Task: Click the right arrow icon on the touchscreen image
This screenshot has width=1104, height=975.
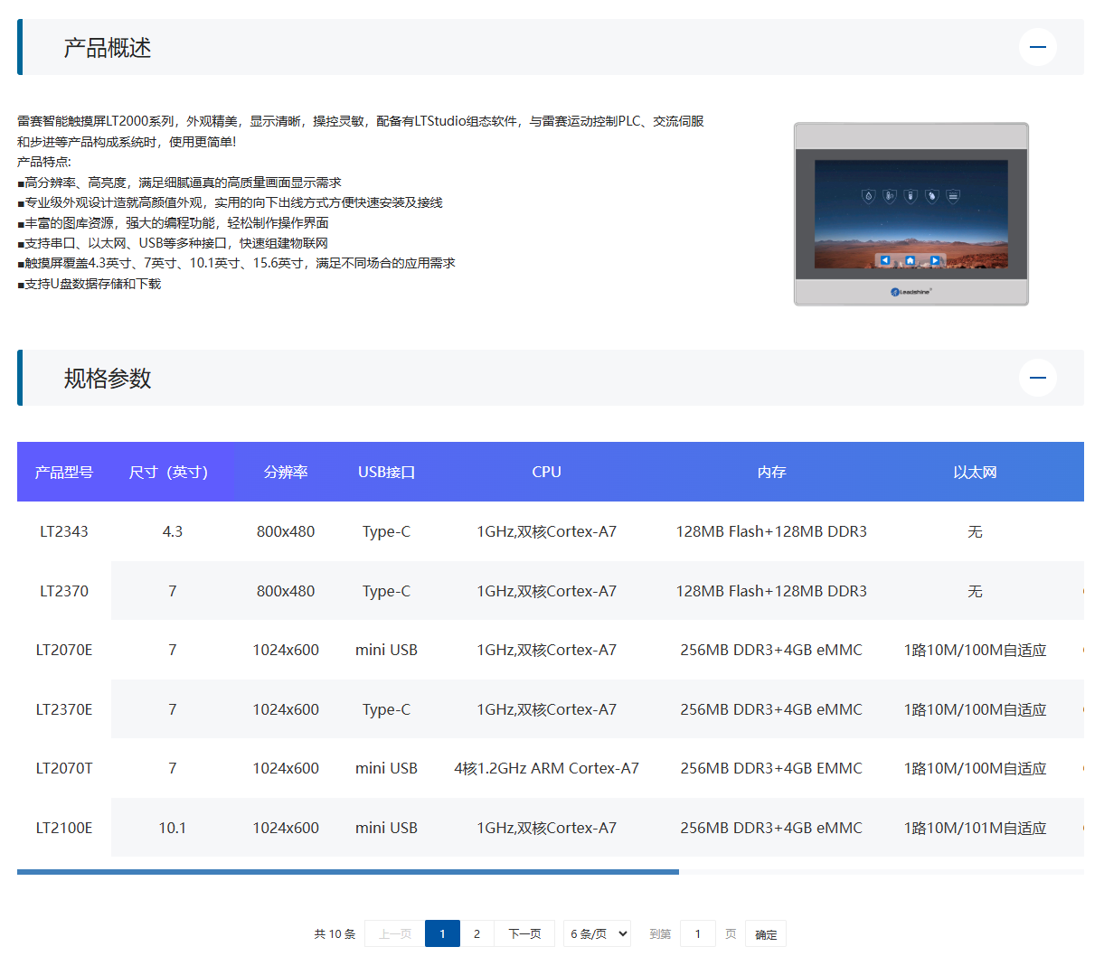Action: coord(934,260)
